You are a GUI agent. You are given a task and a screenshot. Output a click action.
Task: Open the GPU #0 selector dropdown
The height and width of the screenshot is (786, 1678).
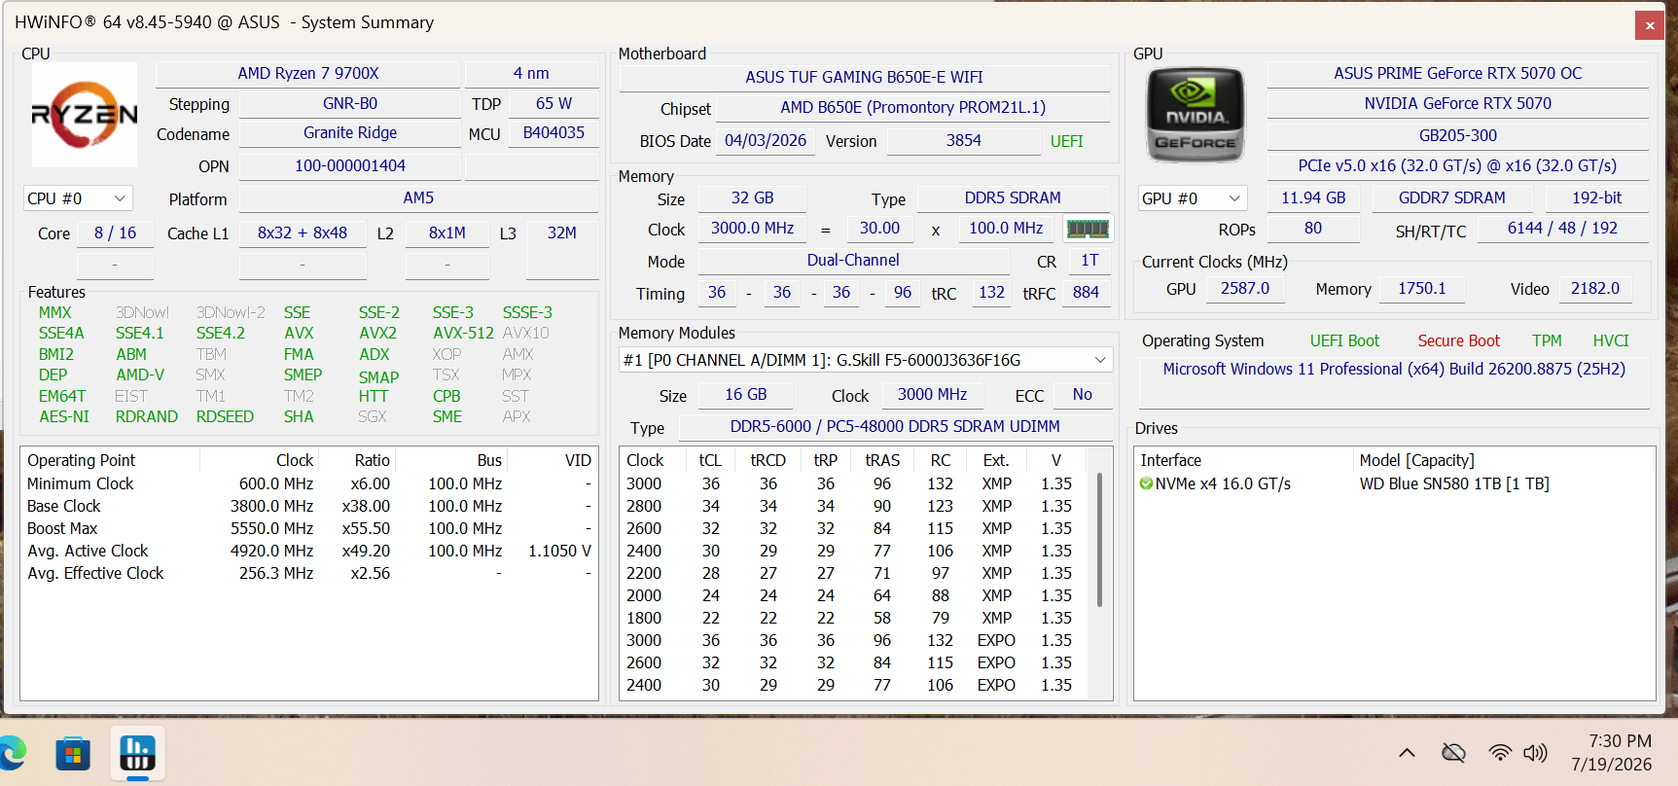tap(1193, 198)
